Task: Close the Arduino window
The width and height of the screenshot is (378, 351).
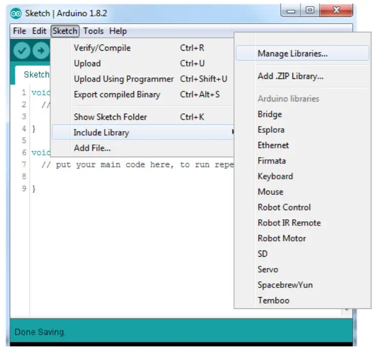Action: 336,10
